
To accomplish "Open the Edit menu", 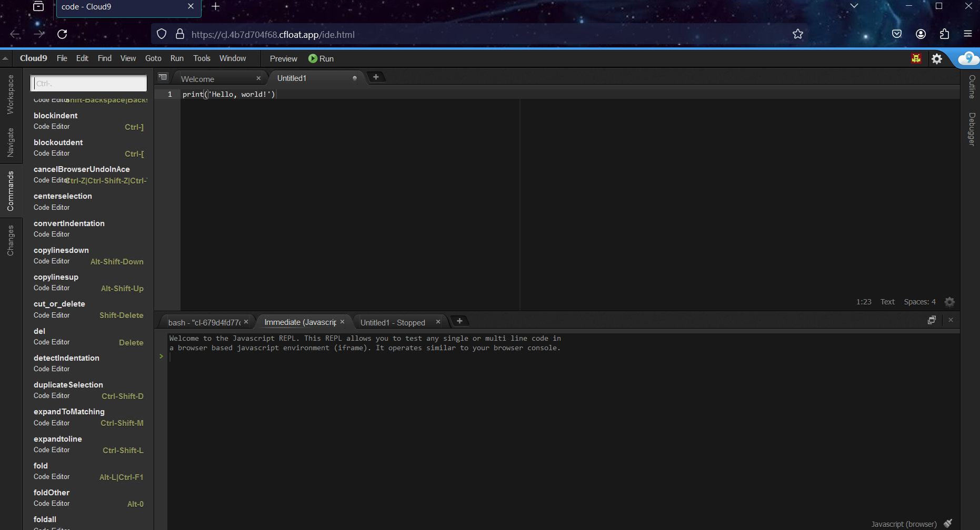I will [82, 58].
